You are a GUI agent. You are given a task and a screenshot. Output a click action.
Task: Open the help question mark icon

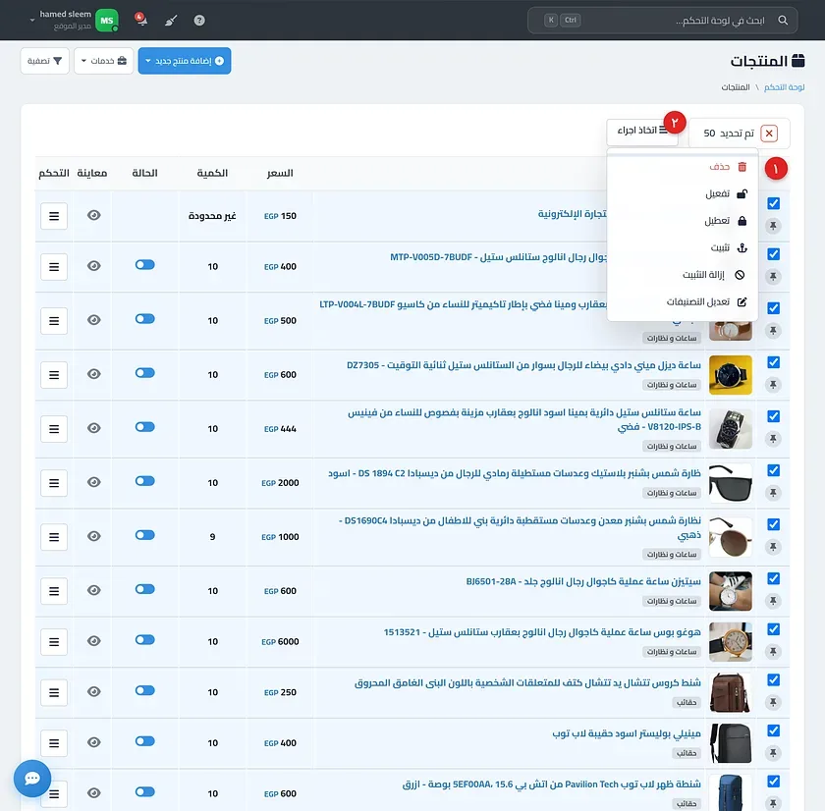coord(199,21)
